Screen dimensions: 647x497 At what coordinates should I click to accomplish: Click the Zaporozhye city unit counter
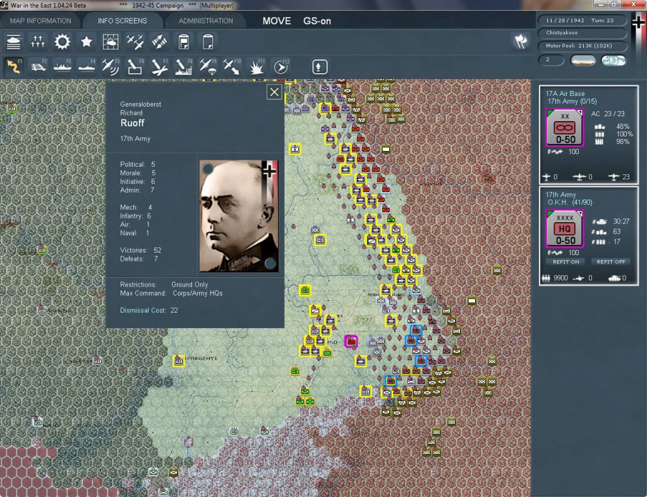coord(178,361)
